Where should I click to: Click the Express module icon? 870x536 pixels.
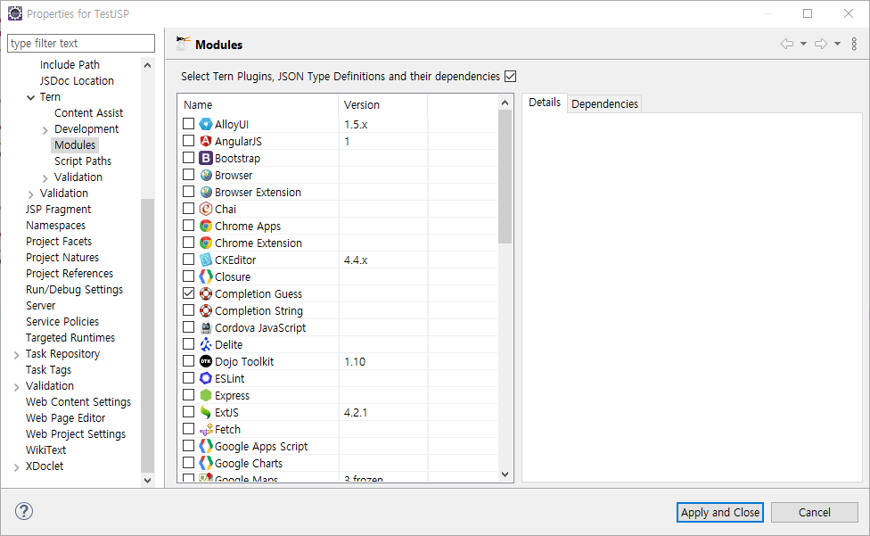click(x=206, y=395)
